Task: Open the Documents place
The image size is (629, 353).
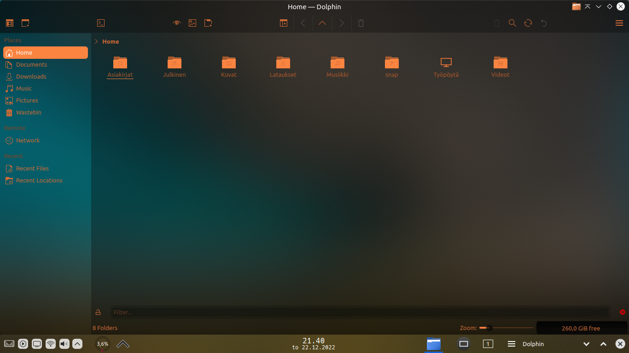Action: [32, 64]
